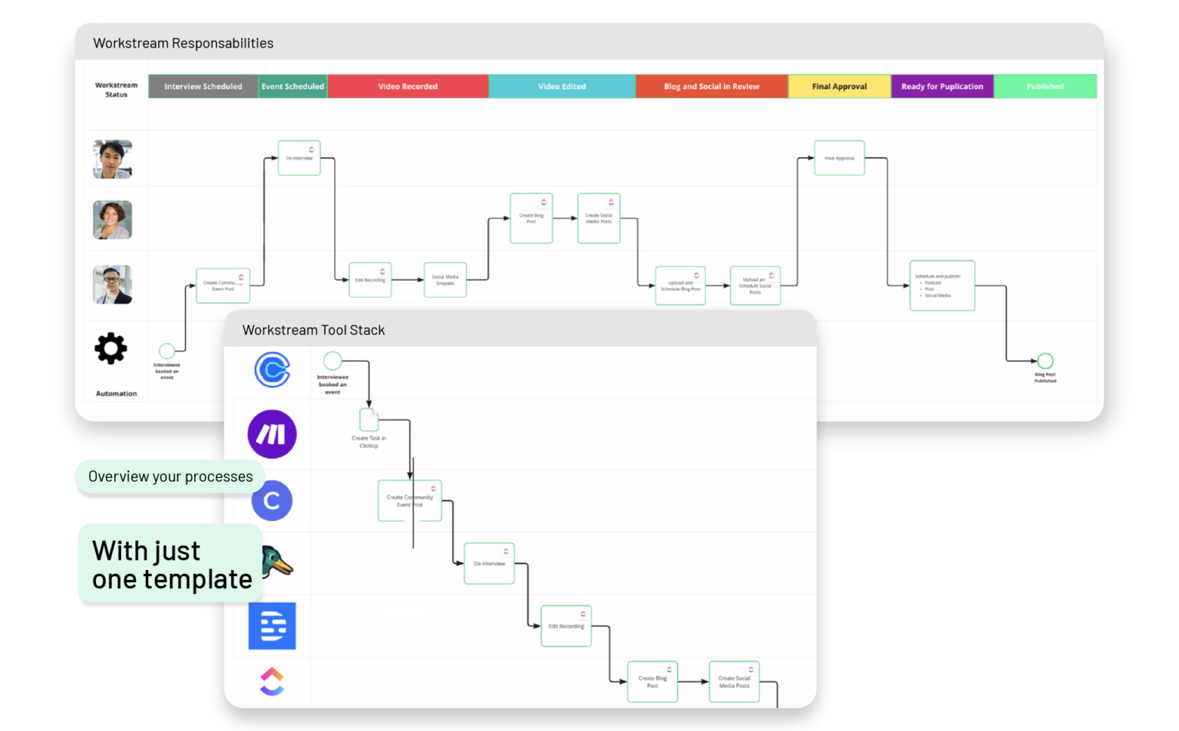Click the purple circle C logo

pos(272,501)
